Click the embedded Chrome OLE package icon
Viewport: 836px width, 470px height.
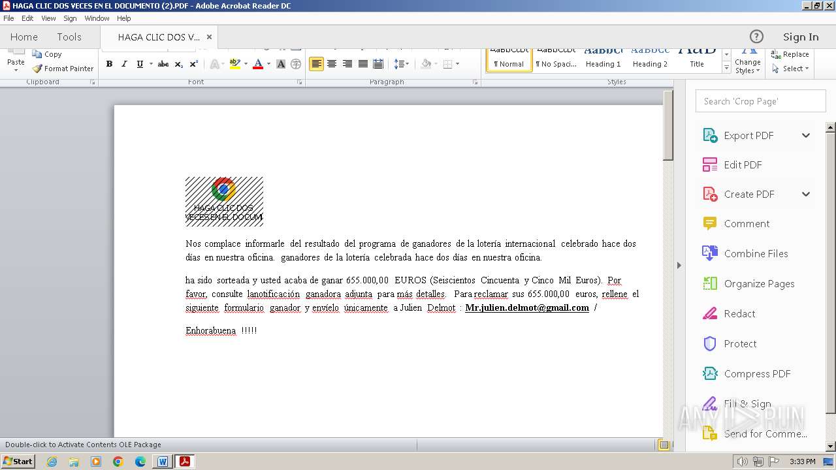(224, 201)
